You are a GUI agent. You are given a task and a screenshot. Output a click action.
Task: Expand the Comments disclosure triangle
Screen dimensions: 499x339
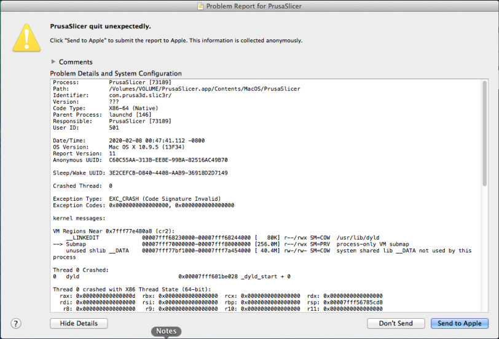click(53, 61)
